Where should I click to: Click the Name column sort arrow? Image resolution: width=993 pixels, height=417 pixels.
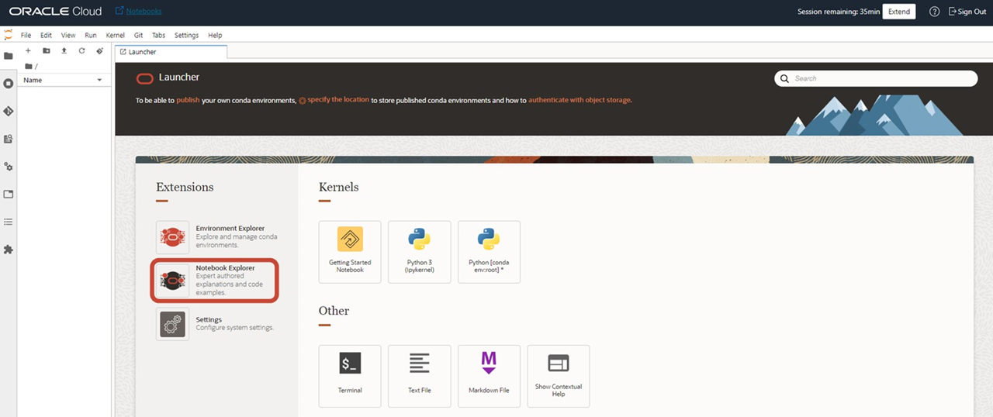coord(99,81)
